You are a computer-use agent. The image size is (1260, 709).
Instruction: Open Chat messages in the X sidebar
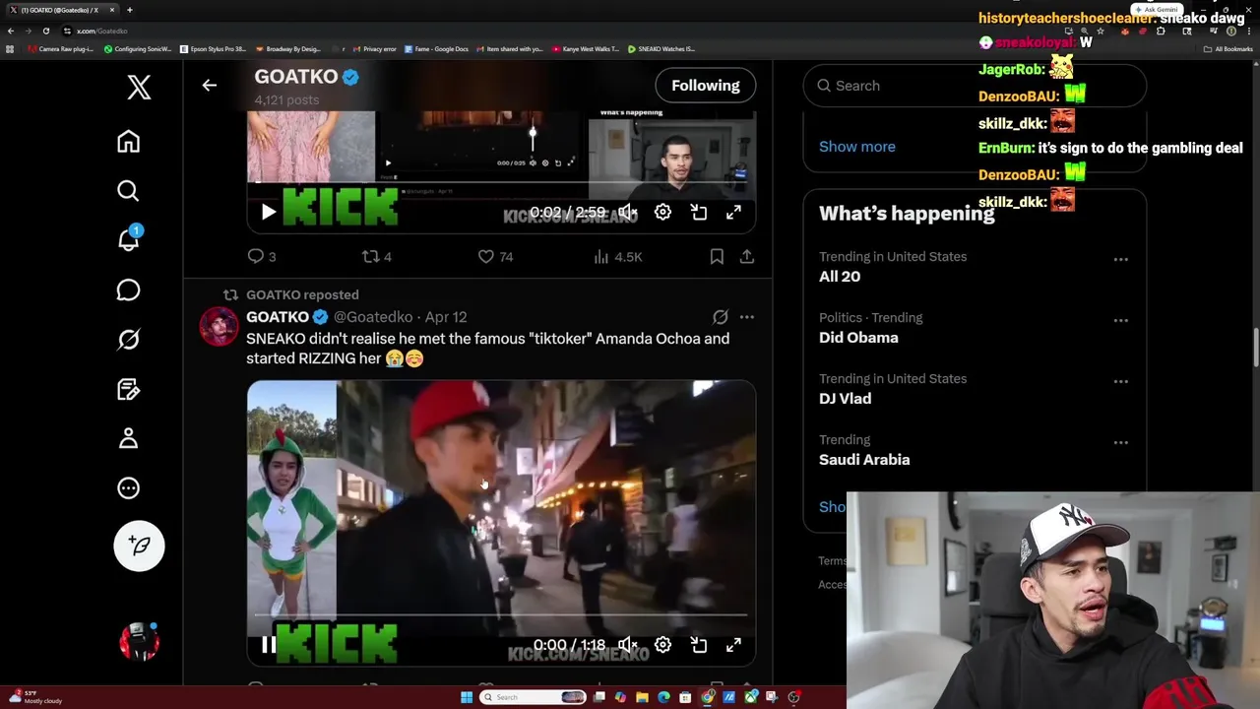click(x=128, y=290)
